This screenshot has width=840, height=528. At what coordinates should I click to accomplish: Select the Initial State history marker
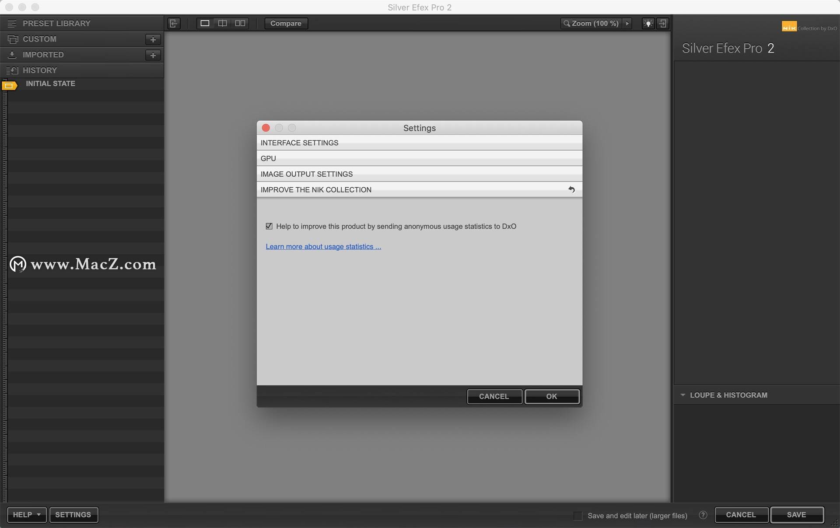[9, 85]
